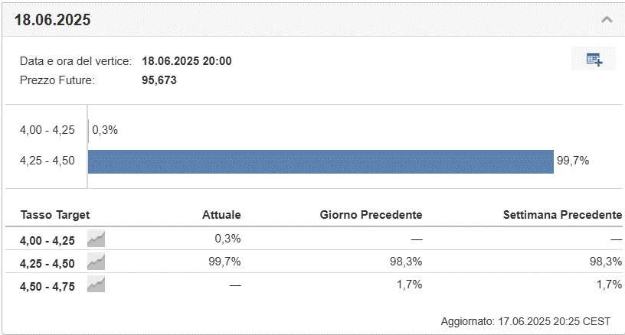Open chart icon for 4,50 - 4,75 row
Screen dimensions: 625x335
point(96,285)
